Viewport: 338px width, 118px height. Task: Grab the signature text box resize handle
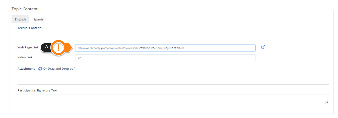click(x=327, y=102)
